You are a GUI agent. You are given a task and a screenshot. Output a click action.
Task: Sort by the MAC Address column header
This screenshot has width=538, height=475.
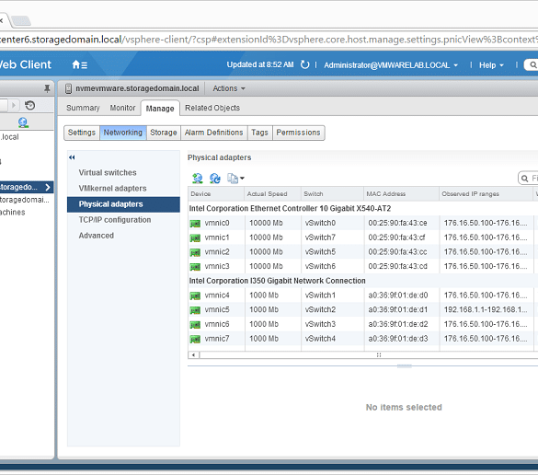click(x=401, y=194)
